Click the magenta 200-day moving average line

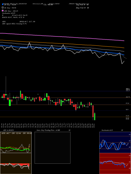click(x=62, y=36)
